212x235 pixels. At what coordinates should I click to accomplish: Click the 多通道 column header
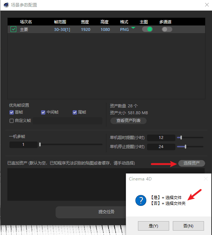[x=166, y=22]
